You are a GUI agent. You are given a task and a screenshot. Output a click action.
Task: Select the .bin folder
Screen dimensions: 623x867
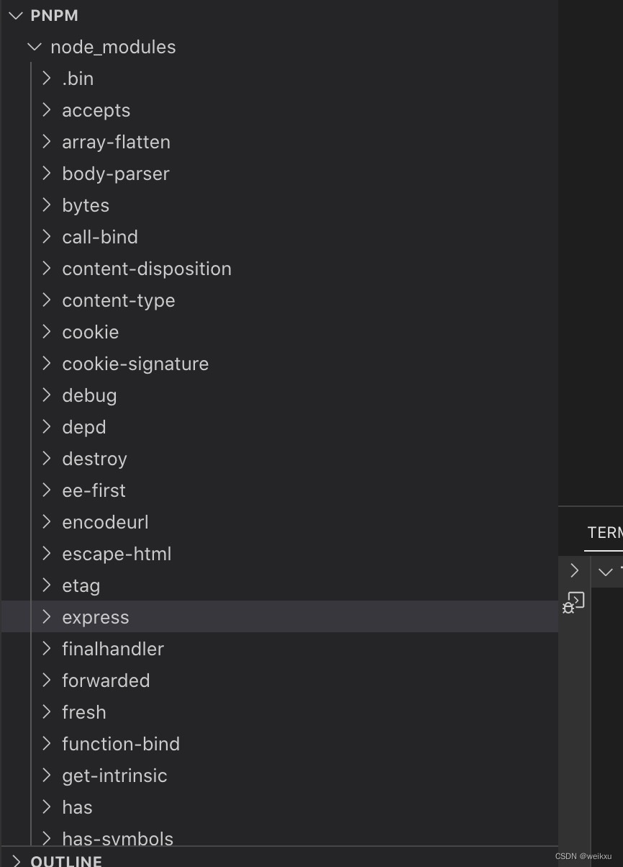click(78, 78)
